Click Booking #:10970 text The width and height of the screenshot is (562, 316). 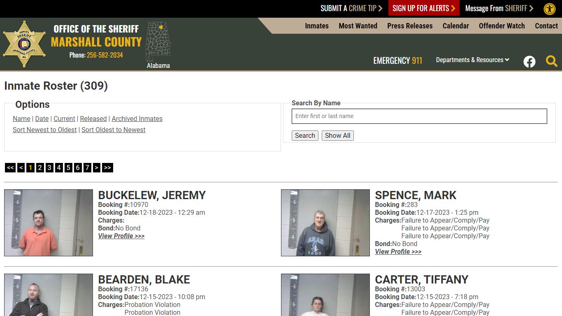(x=123, y=204)
